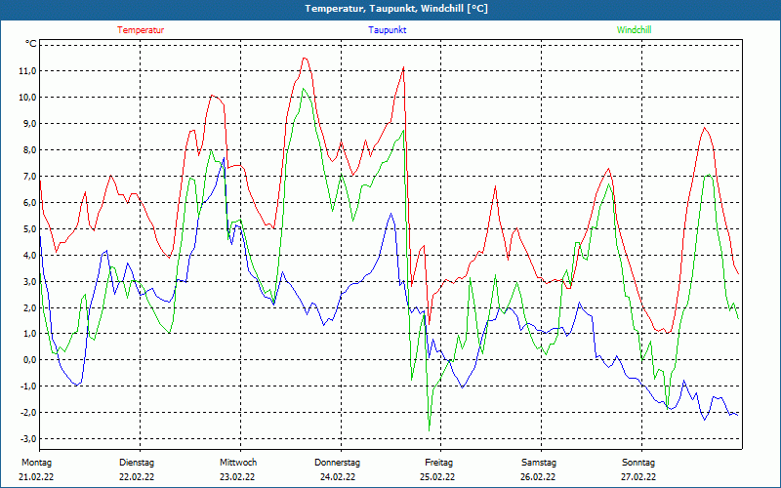The height and width of the screenshot is (488, 781).
Task: Click the 24.02.22 date label
Action: 338,477
